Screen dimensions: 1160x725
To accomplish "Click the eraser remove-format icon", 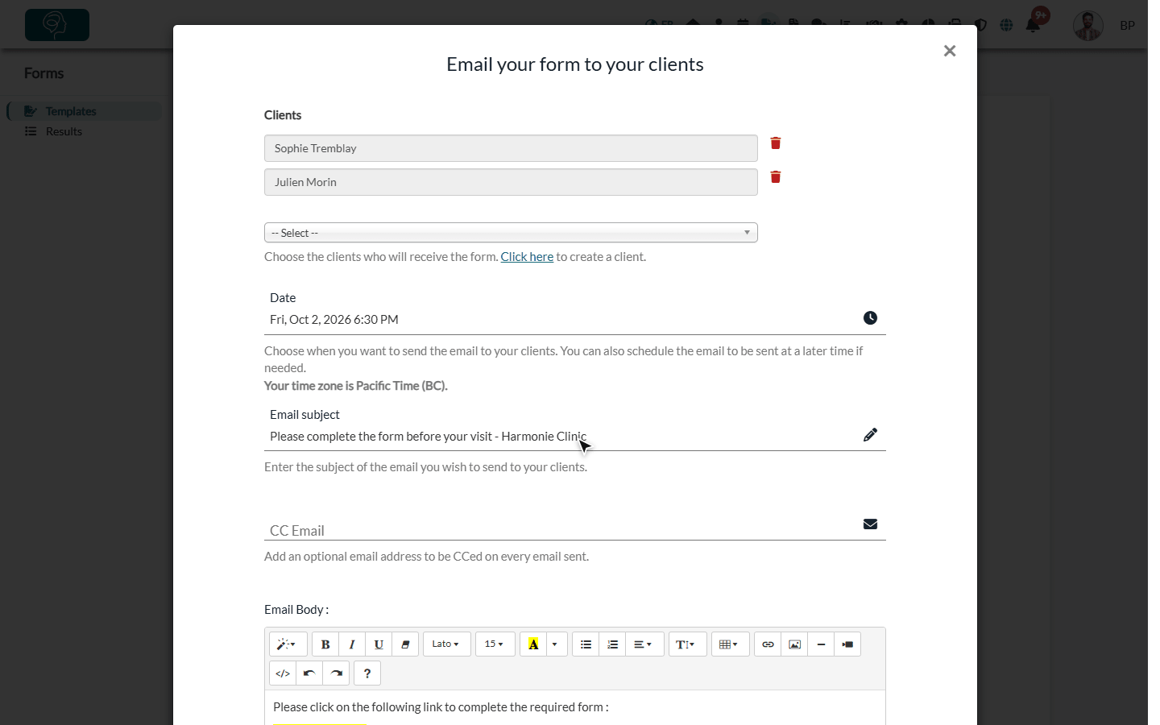I will 405,644.
